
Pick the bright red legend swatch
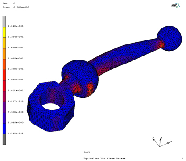click(4, 75)
